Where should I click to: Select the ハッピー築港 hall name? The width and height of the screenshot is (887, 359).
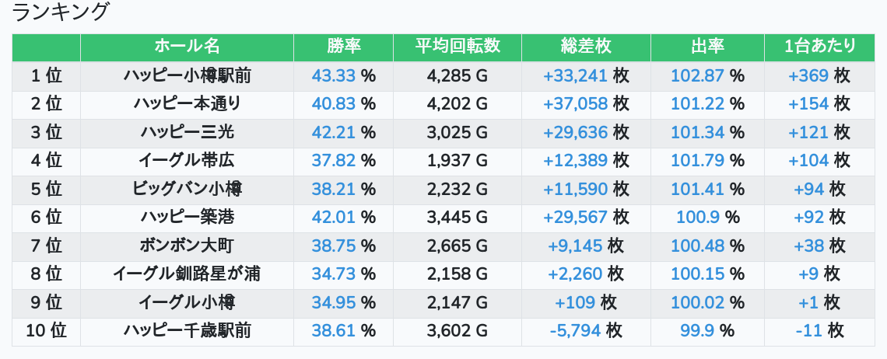click(x=187, y=218)
